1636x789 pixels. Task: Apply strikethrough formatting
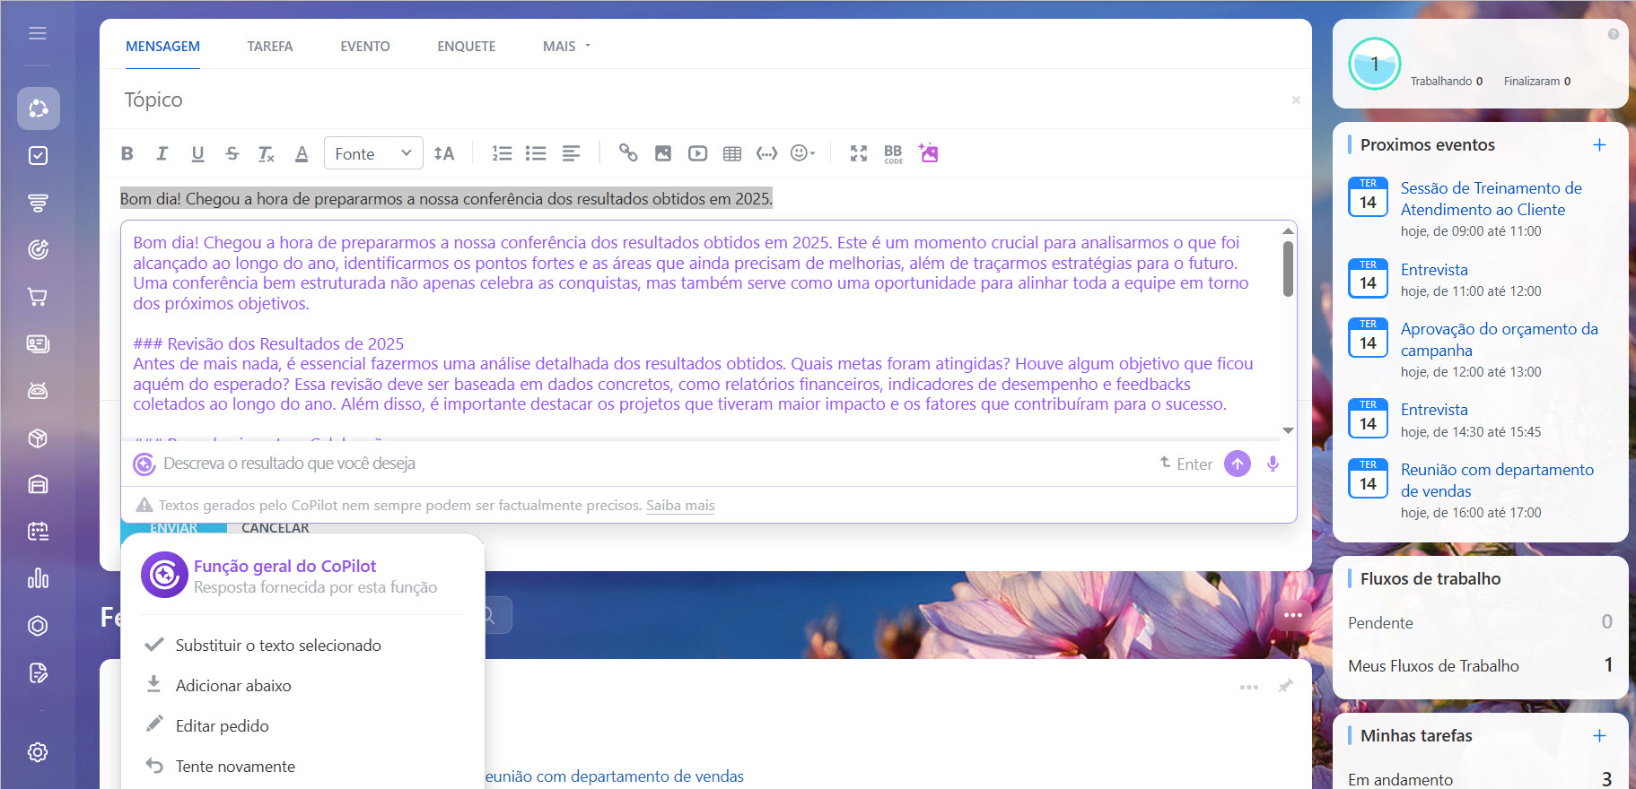232,153
